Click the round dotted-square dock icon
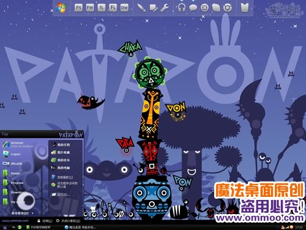Viewport: 306px width, 230px height. tap(204, 8)
